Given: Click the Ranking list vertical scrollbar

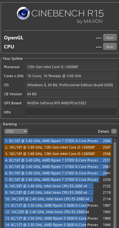Looking at the screenshot, I should tap(115, 185).
